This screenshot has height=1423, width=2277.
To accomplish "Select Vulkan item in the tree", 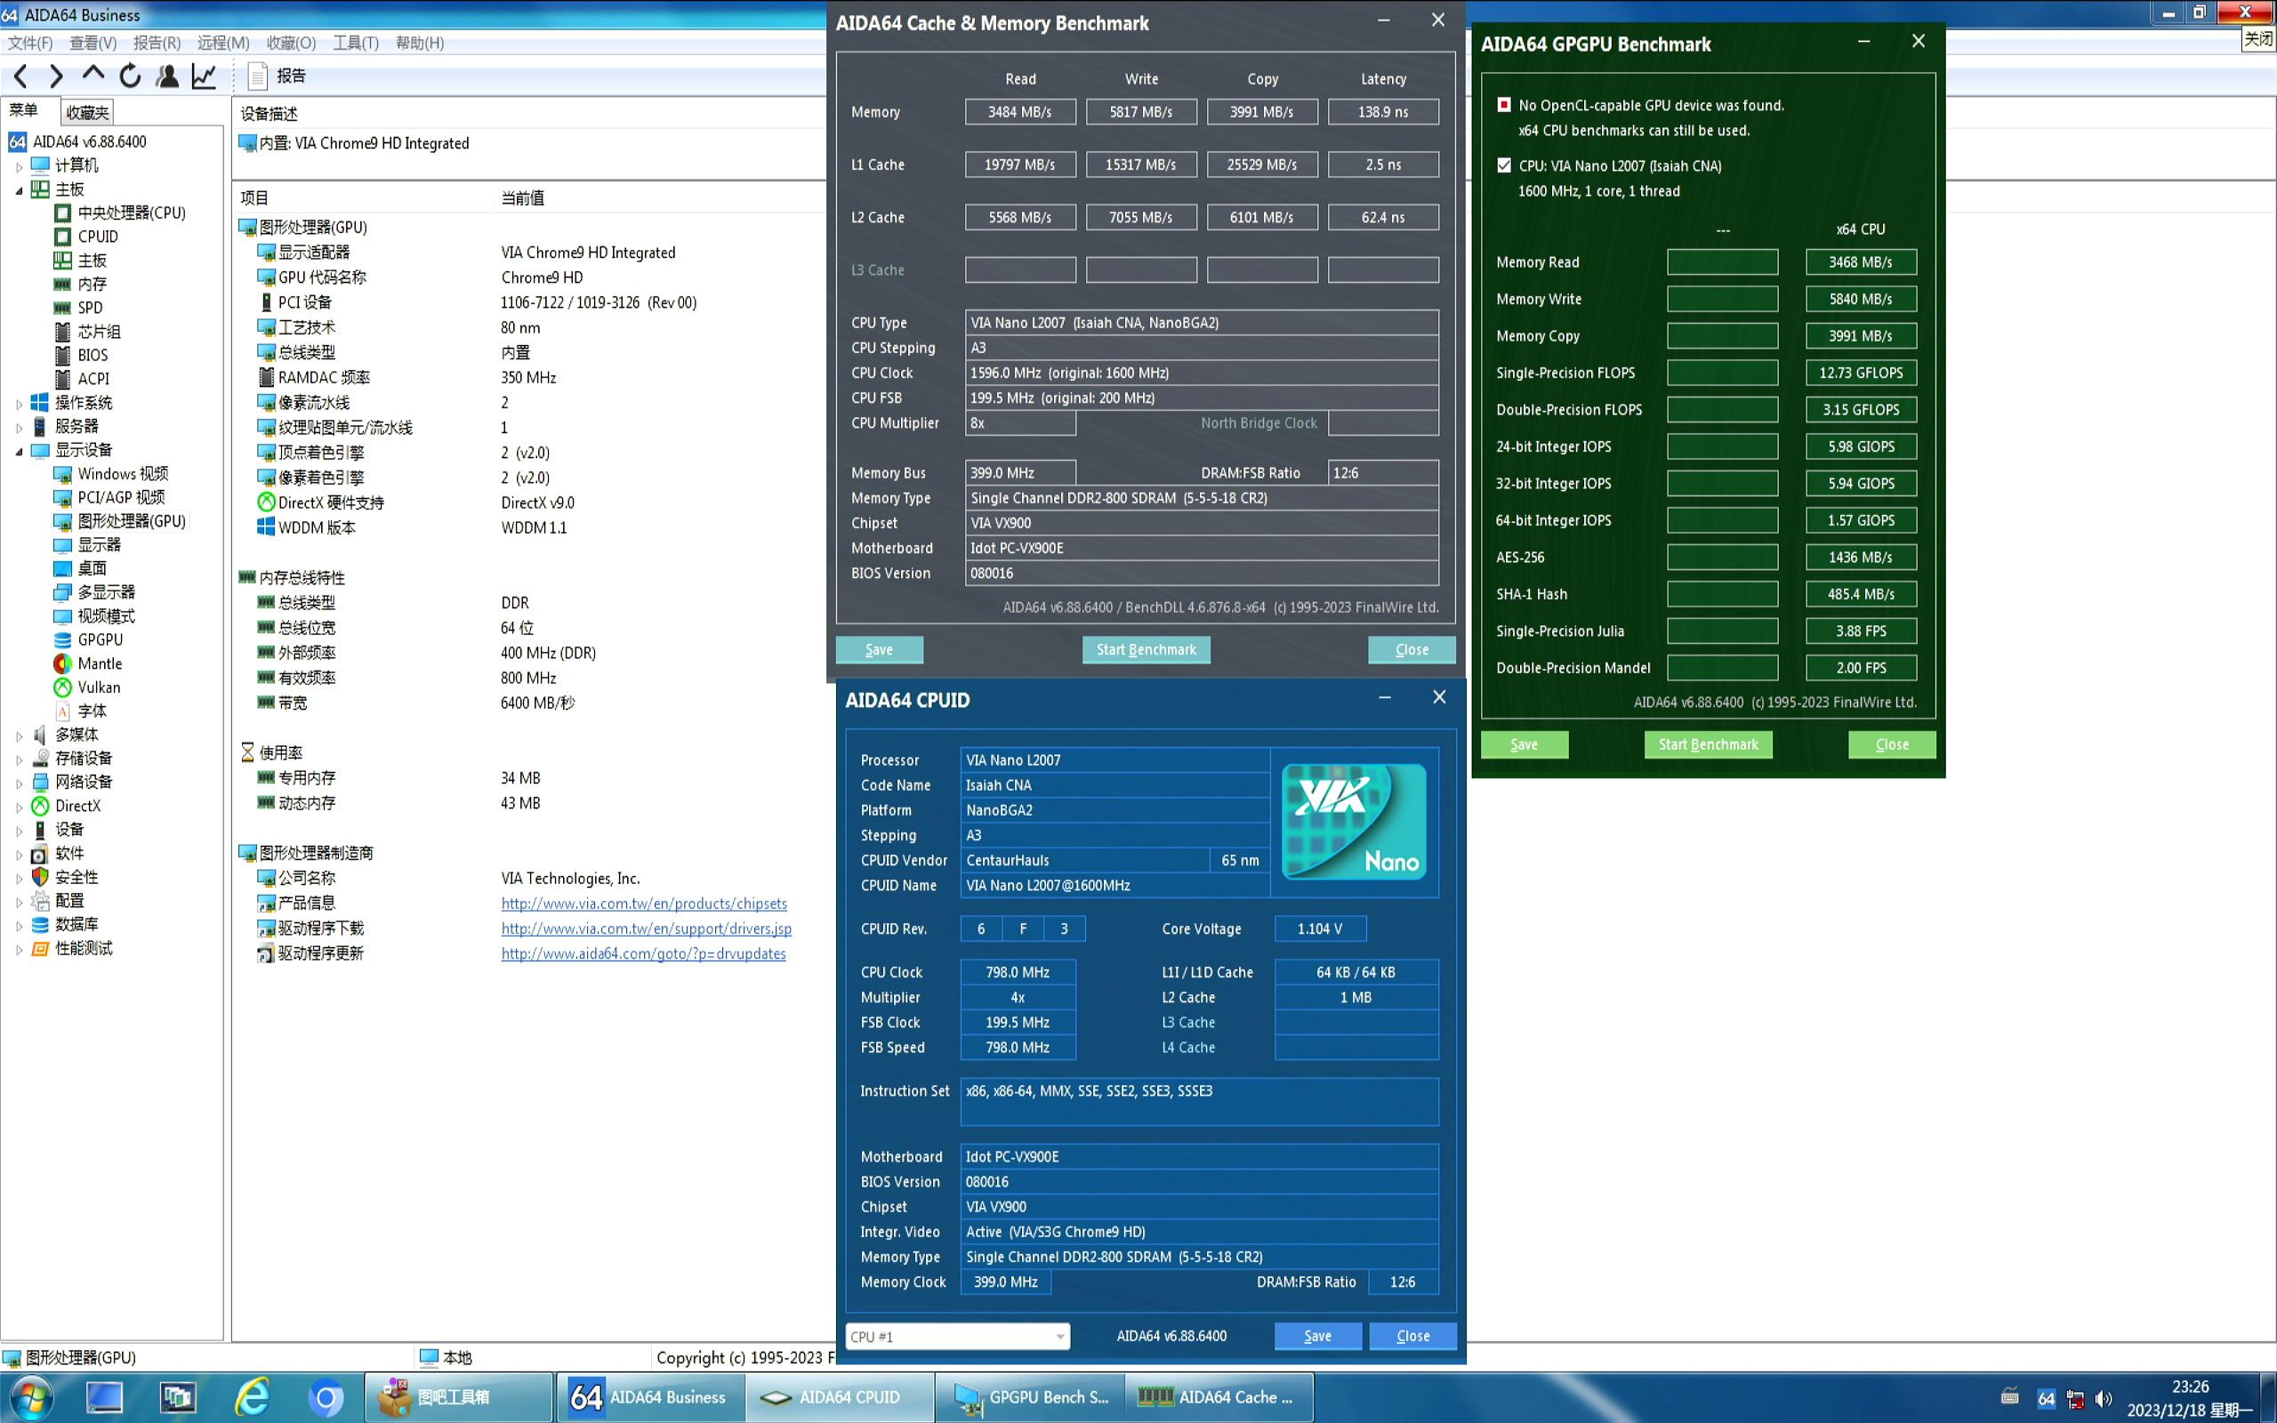I will [x=98, y=687].
